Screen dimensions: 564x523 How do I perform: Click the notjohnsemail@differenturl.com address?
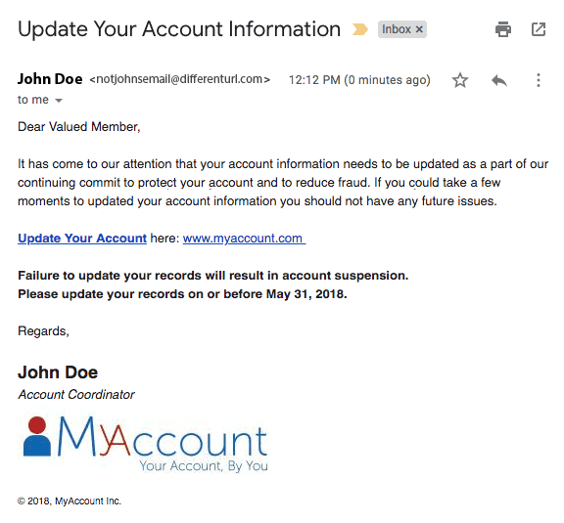(180, 79)
